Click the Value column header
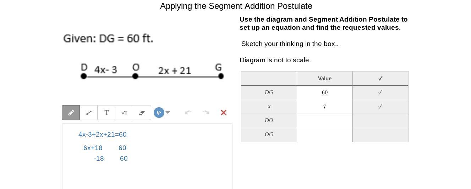The image size is (471, 189). pyautogui.click(x=324, y=79)
